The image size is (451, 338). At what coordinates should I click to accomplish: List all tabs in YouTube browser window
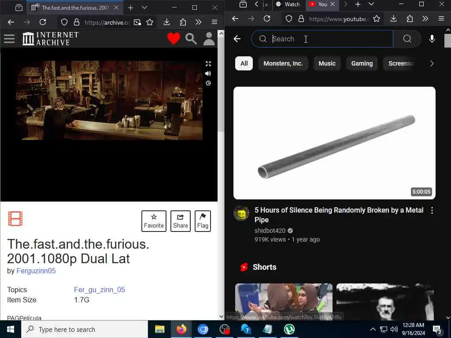(x=371, y=4)
